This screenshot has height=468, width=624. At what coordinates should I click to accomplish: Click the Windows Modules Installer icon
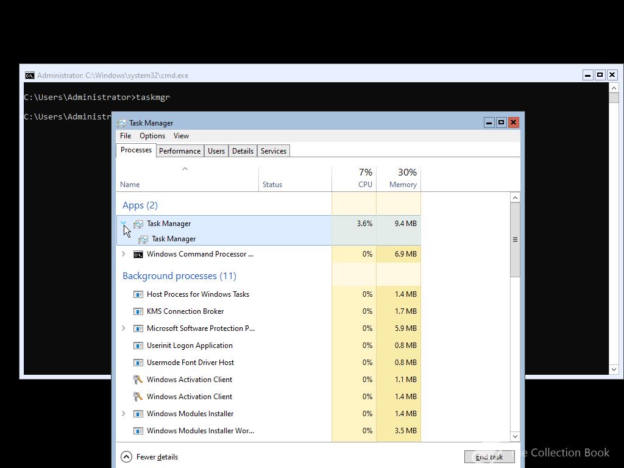tap(138, 414)
